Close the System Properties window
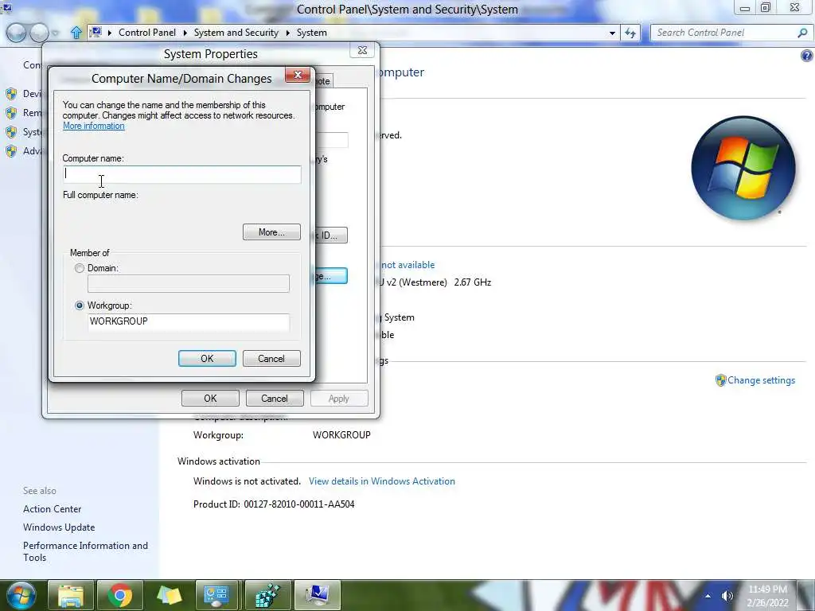Image resolution: width=815 pixels, height=611 pixels. (362, 50)
